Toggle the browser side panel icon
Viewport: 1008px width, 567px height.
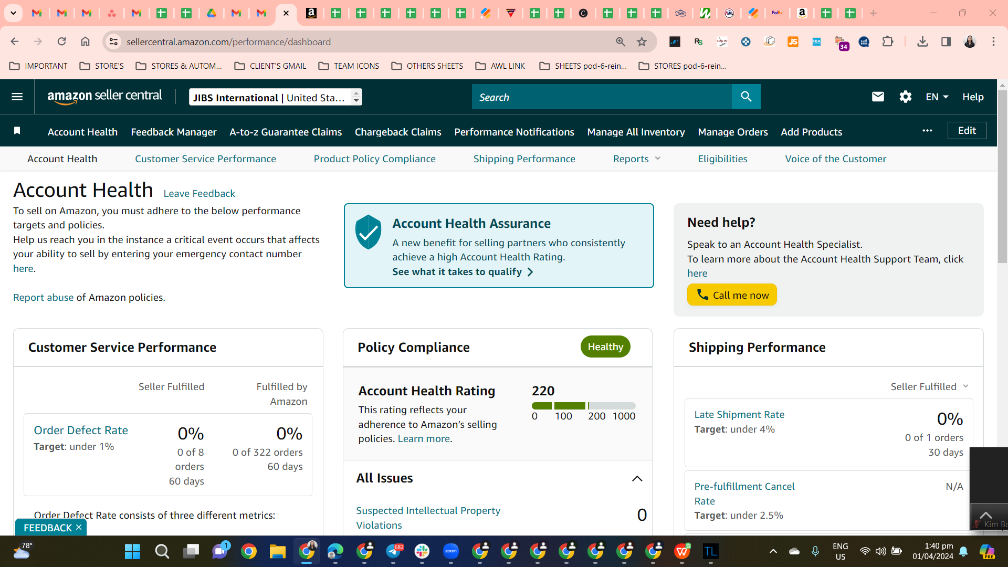[946, 41]
